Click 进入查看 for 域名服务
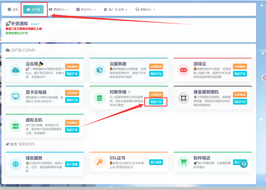The image size is (266, 190). [x=72, y=164]
